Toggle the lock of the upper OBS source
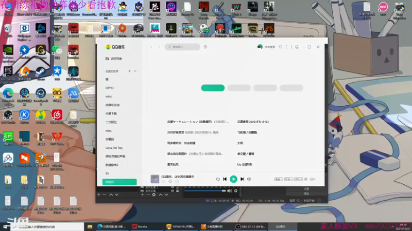This screenshot has height=231, width=412. (178, 187)
